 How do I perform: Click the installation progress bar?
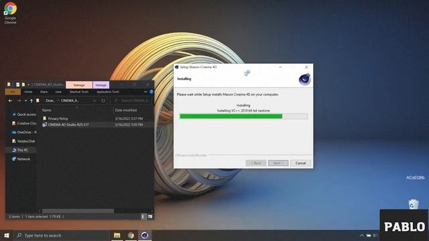(243, 116)
